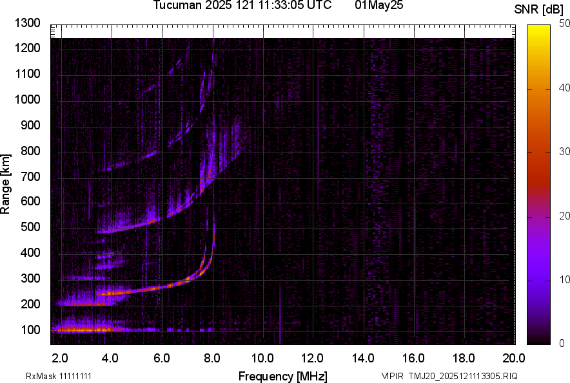This screenshot has height=383, width=570.
Task: Click the range tick label '1300'
Action: tap(27, 23)
